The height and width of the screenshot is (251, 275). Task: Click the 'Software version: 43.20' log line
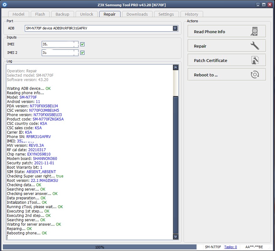coord(28,79)
